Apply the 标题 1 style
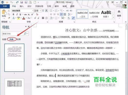 106,14
